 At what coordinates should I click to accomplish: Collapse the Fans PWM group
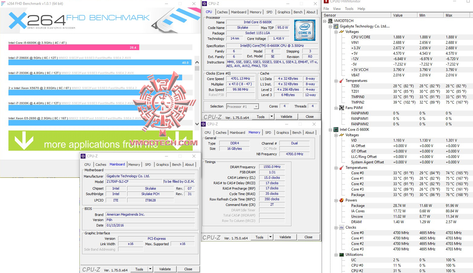point(336,108)
